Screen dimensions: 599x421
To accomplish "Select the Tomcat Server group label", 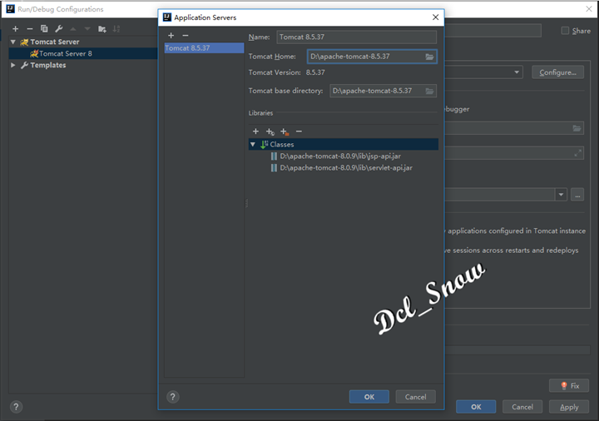I will pyautogui.click(x=55, y=42).
